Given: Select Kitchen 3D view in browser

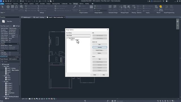Looking at the screenshot, I should pos(9,91).
